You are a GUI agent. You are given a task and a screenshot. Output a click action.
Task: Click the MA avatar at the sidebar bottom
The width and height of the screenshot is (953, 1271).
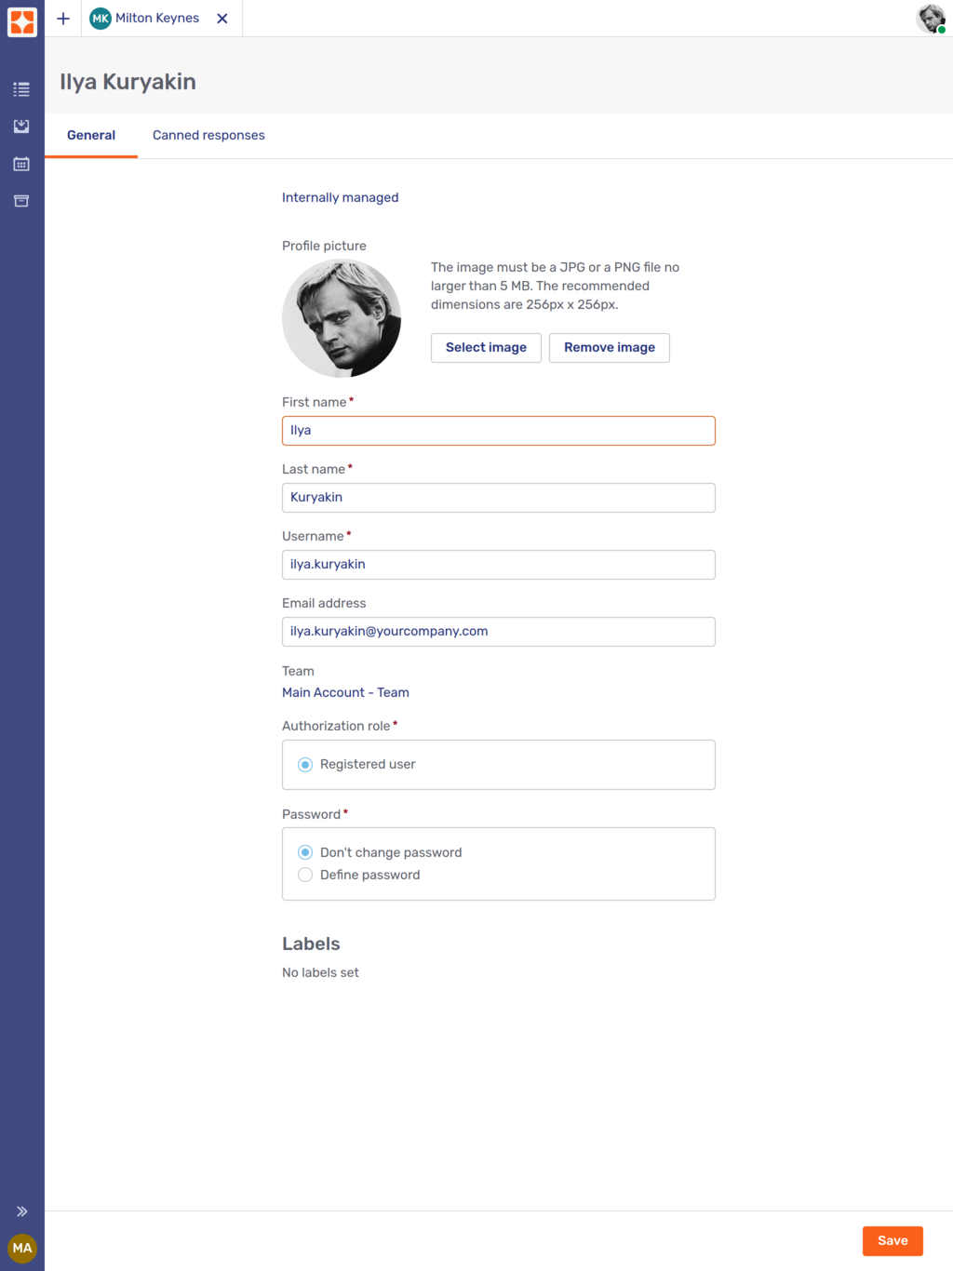(x=21, y=1248)
